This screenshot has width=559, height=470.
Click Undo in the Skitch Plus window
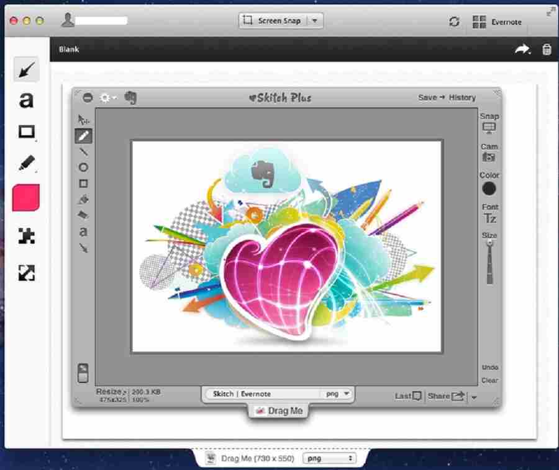490,367
